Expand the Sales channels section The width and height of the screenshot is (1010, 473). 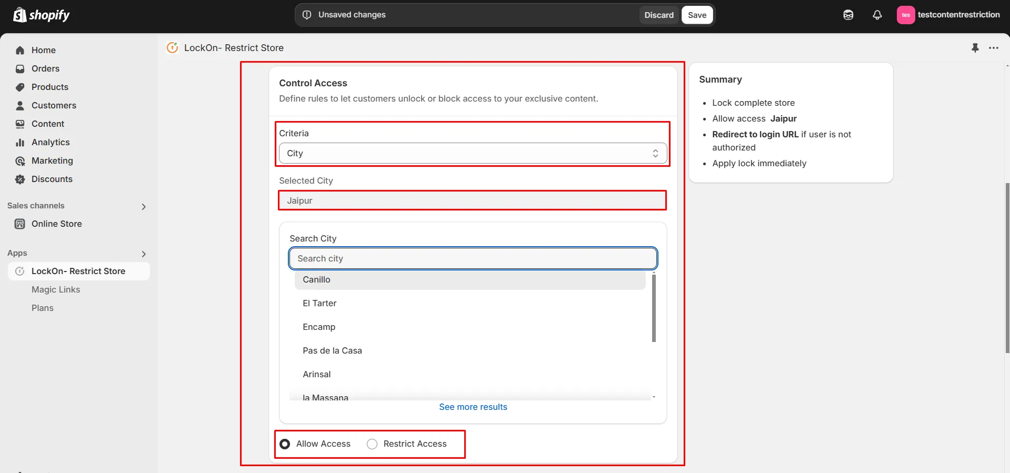(x=144, y=207)
